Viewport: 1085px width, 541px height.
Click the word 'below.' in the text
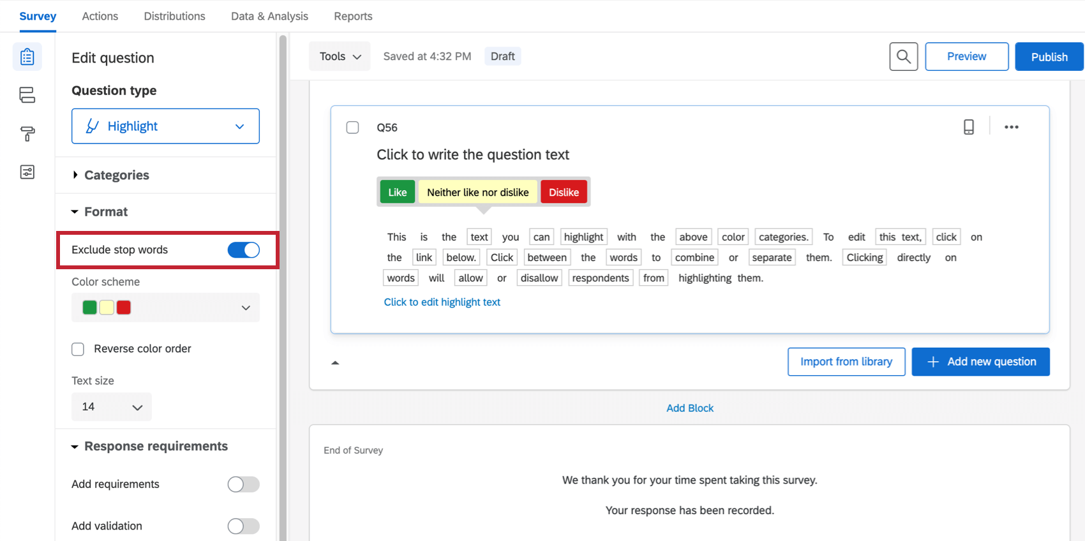(461, 258)
